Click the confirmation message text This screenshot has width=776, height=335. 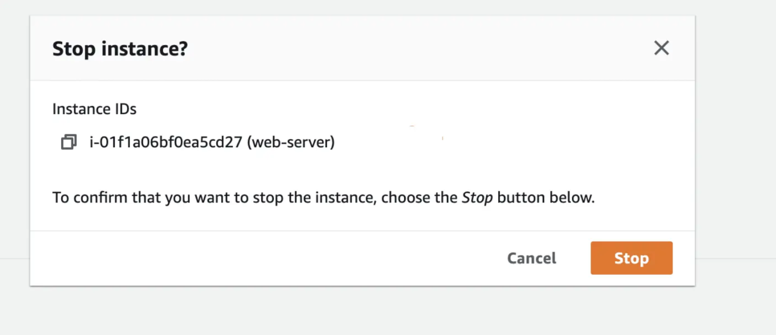click(323, 197)
